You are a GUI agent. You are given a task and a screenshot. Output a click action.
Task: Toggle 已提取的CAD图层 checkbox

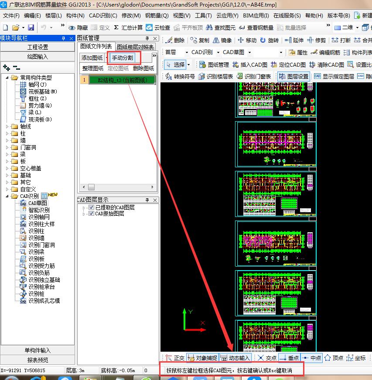point(92,207)
